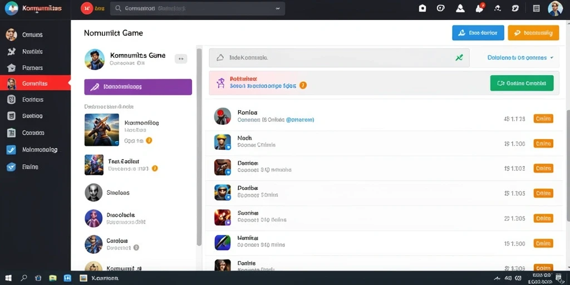
Task: Open the Windows Start menu
Action: pyautogui.click(x=8, y=278)
